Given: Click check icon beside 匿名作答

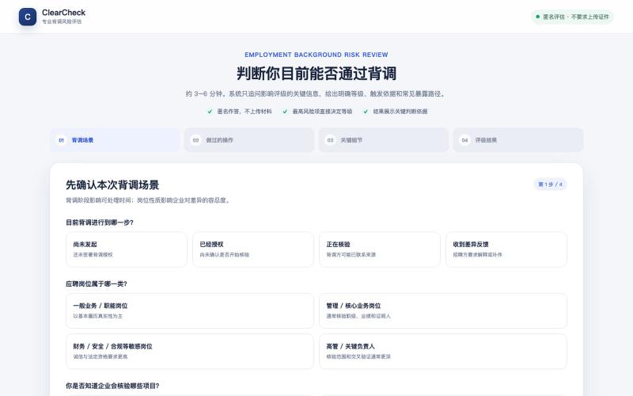Looking at the screenshot, I should [210, 112].
